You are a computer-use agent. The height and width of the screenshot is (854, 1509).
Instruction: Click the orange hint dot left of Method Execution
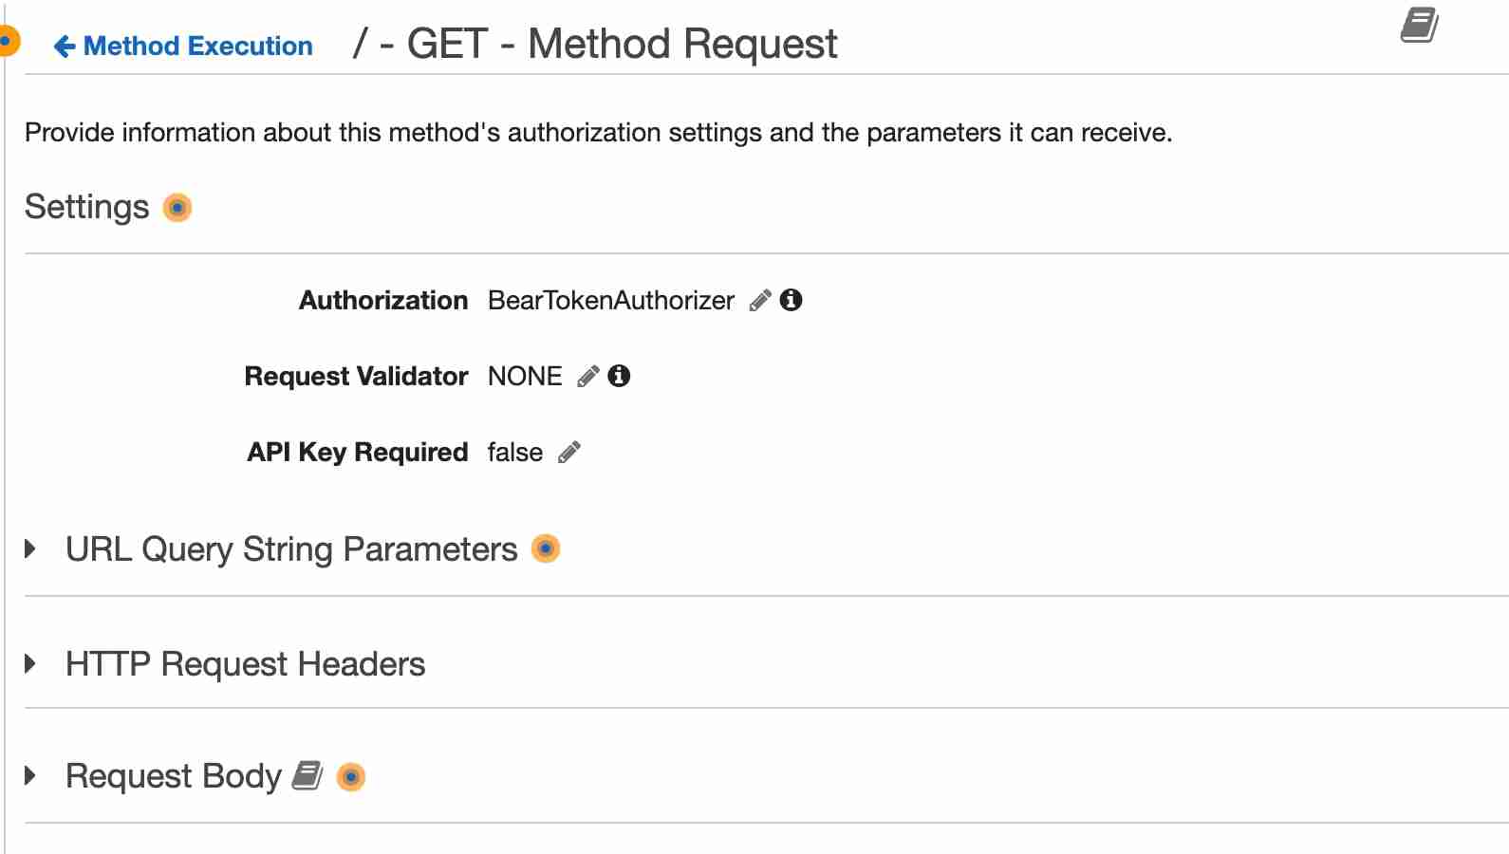click(x=7, y=41)
